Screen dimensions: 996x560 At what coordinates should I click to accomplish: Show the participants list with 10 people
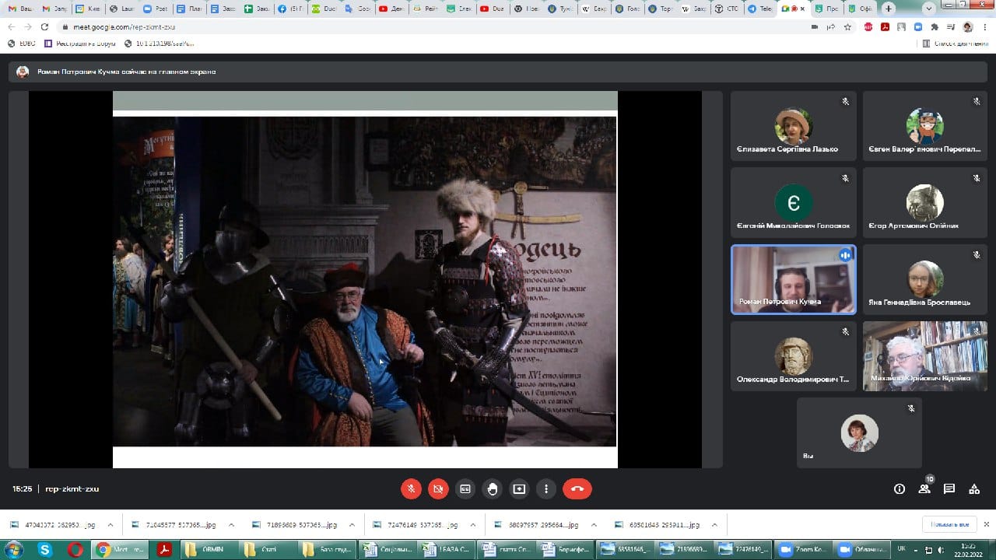coord(924,489)
